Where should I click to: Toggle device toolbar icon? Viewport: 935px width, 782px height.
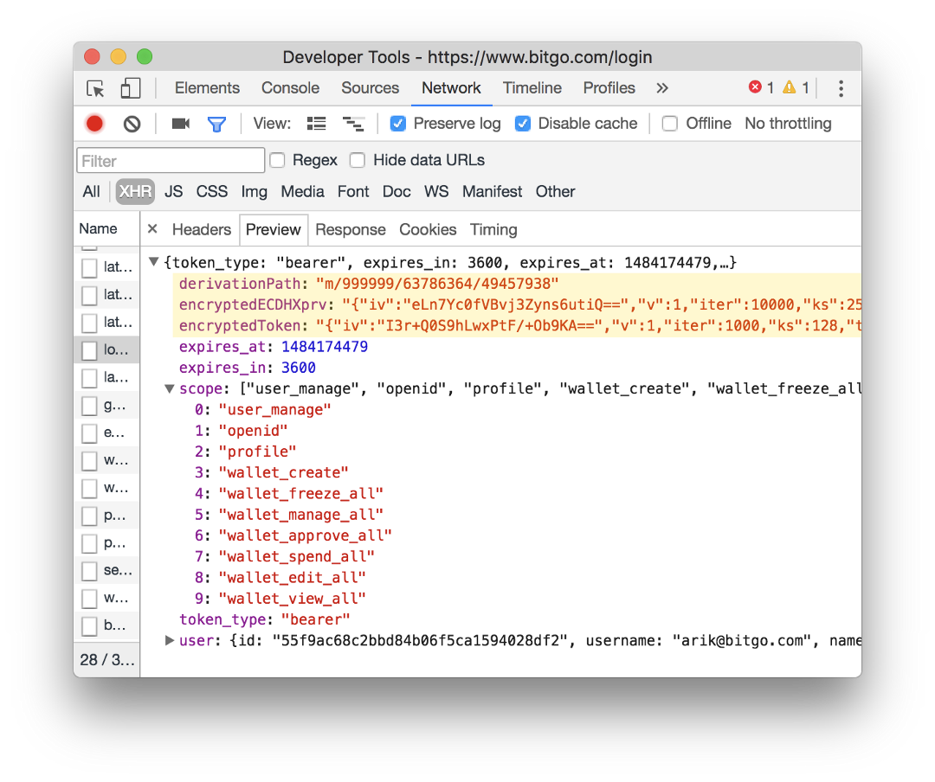point(130,89)
